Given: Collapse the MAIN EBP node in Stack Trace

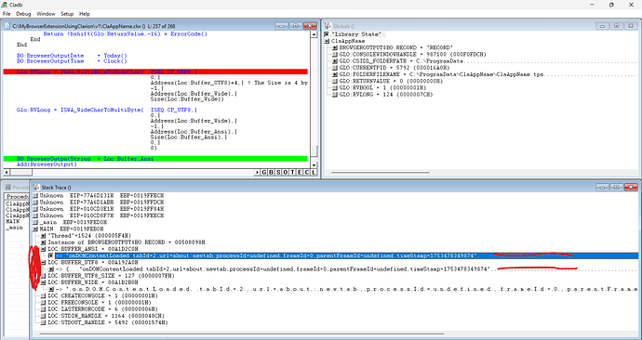Looking at the screenshot, I should pyautogui.click(x=35, y=229).
